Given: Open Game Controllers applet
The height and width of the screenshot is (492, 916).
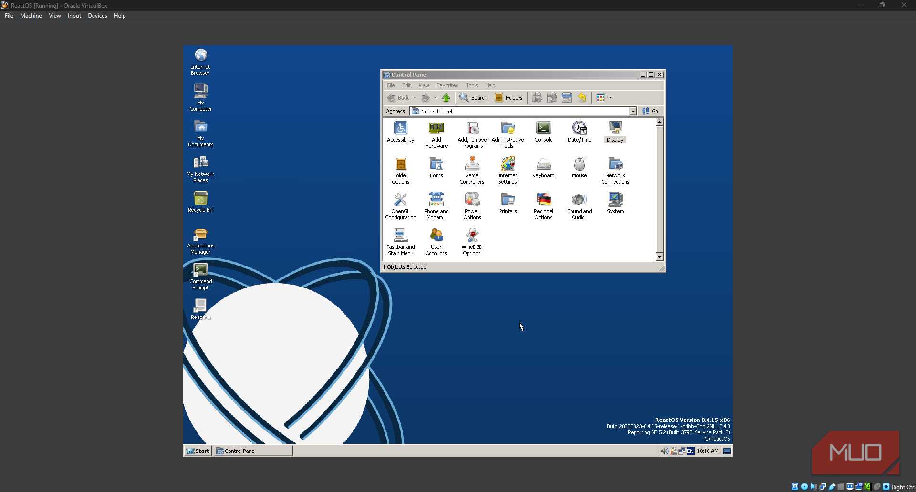Looking at the screenshot, I should [x=472, y=171].
